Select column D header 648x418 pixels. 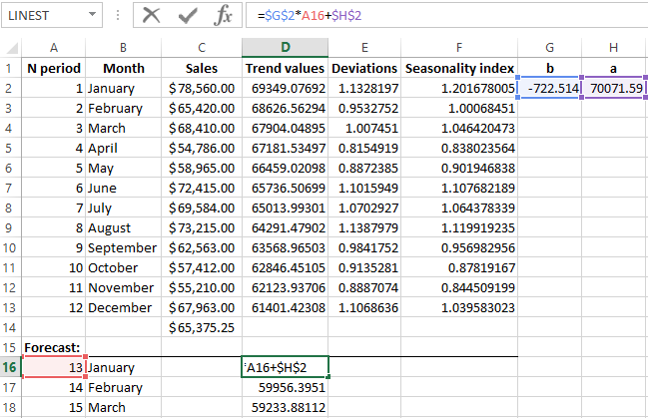tap(286, 48)
